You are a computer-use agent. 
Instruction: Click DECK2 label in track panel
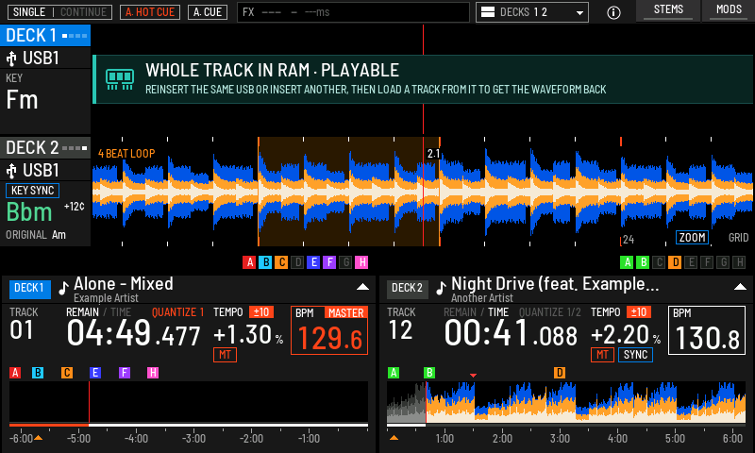[x=408, y=289]
